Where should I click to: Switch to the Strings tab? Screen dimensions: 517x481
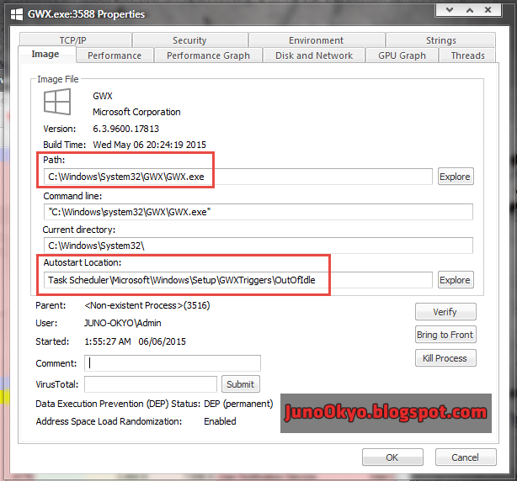(x=441, y=40)
